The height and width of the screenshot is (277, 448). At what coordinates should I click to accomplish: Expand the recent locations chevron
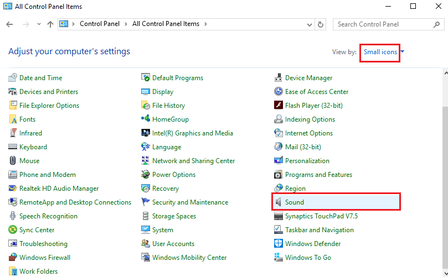tap(39, 24)
